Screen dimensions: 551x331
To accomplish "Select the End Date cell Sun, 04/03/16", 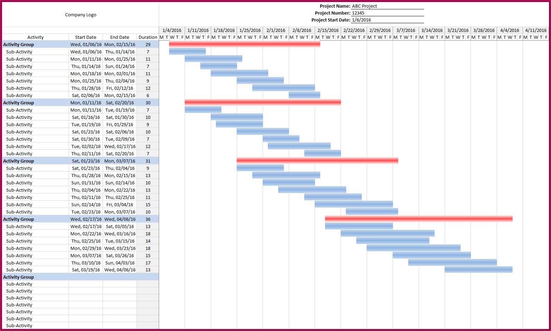I will [120, 263].
